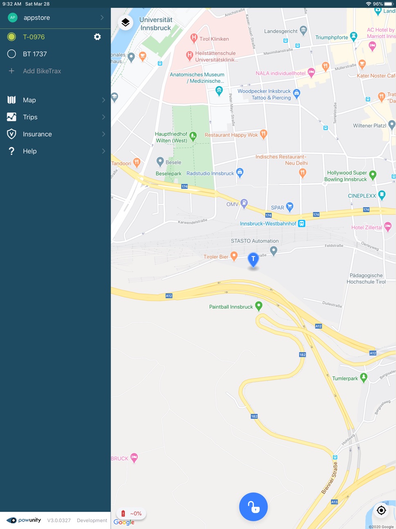Expand the appstore account chevron

pyautogui.click(x=102, y=18)
